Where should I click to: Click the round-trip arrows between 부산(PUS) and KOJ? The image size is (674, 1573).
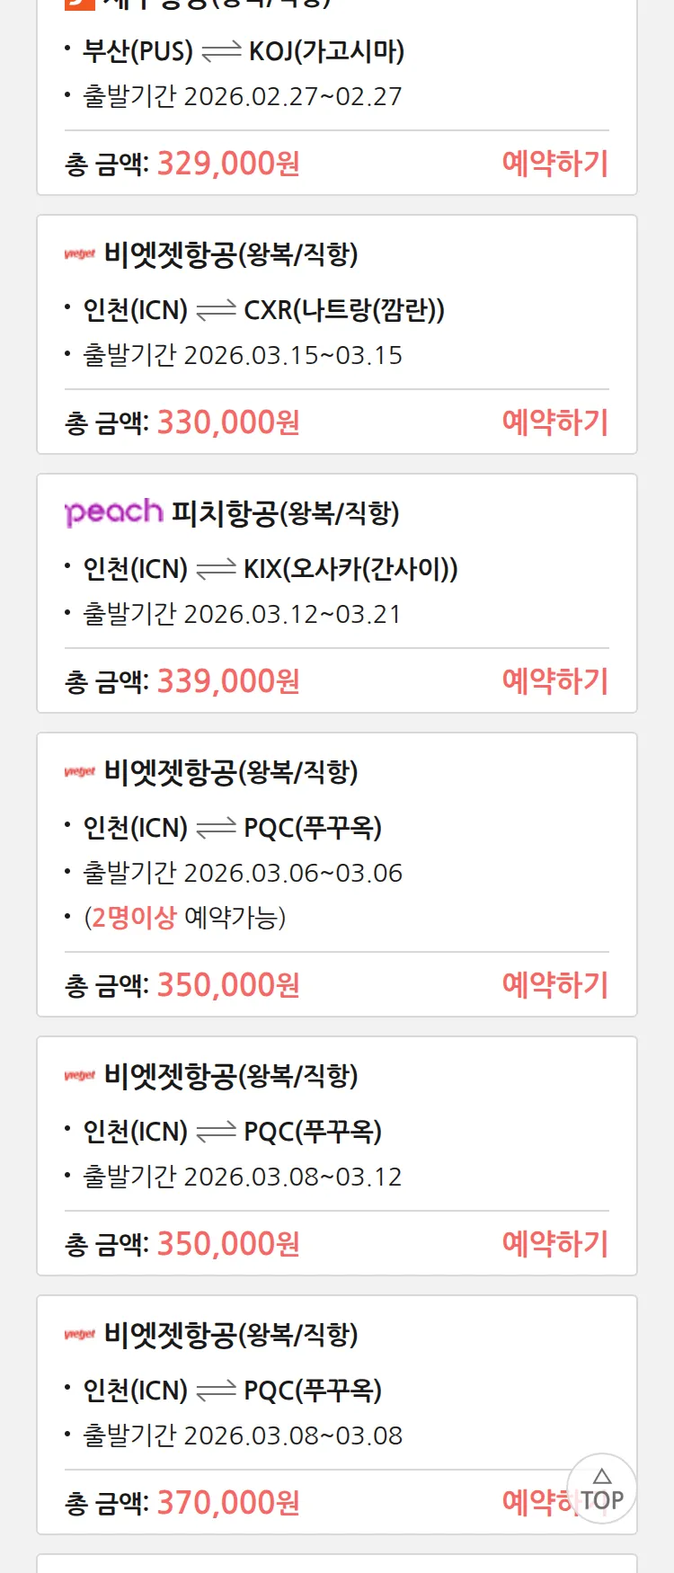tap(221, 52)
